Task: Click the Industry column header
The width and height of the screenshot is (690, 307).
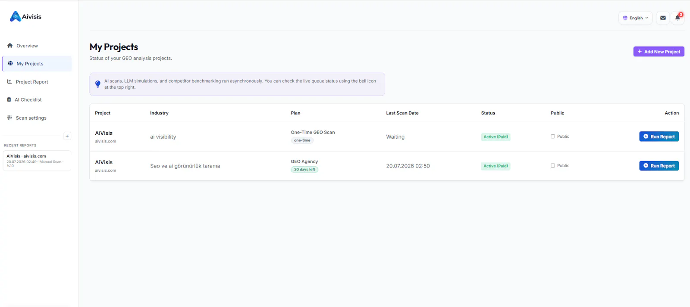Action: 159,113
